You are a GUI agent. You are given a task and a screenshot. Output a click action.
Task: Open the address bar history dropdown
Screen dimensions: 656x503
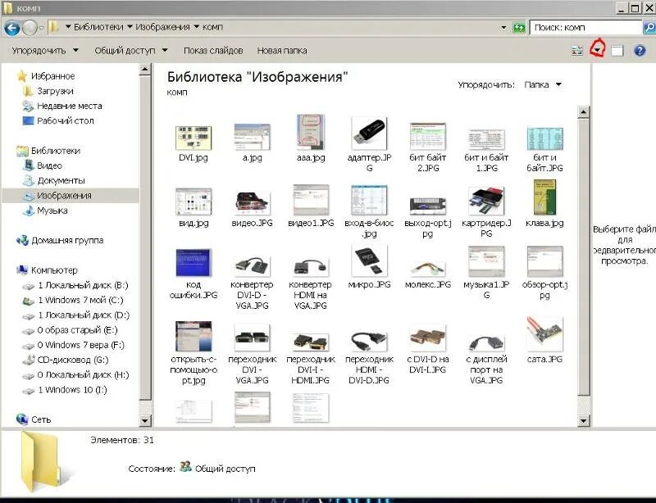503,28
